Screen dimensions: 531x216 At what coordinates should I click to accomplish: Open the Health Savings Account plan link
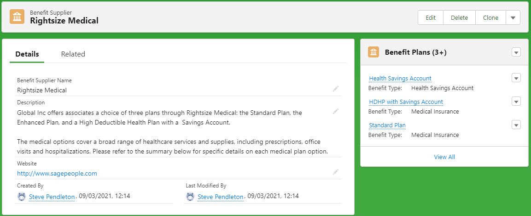point(400,79)
